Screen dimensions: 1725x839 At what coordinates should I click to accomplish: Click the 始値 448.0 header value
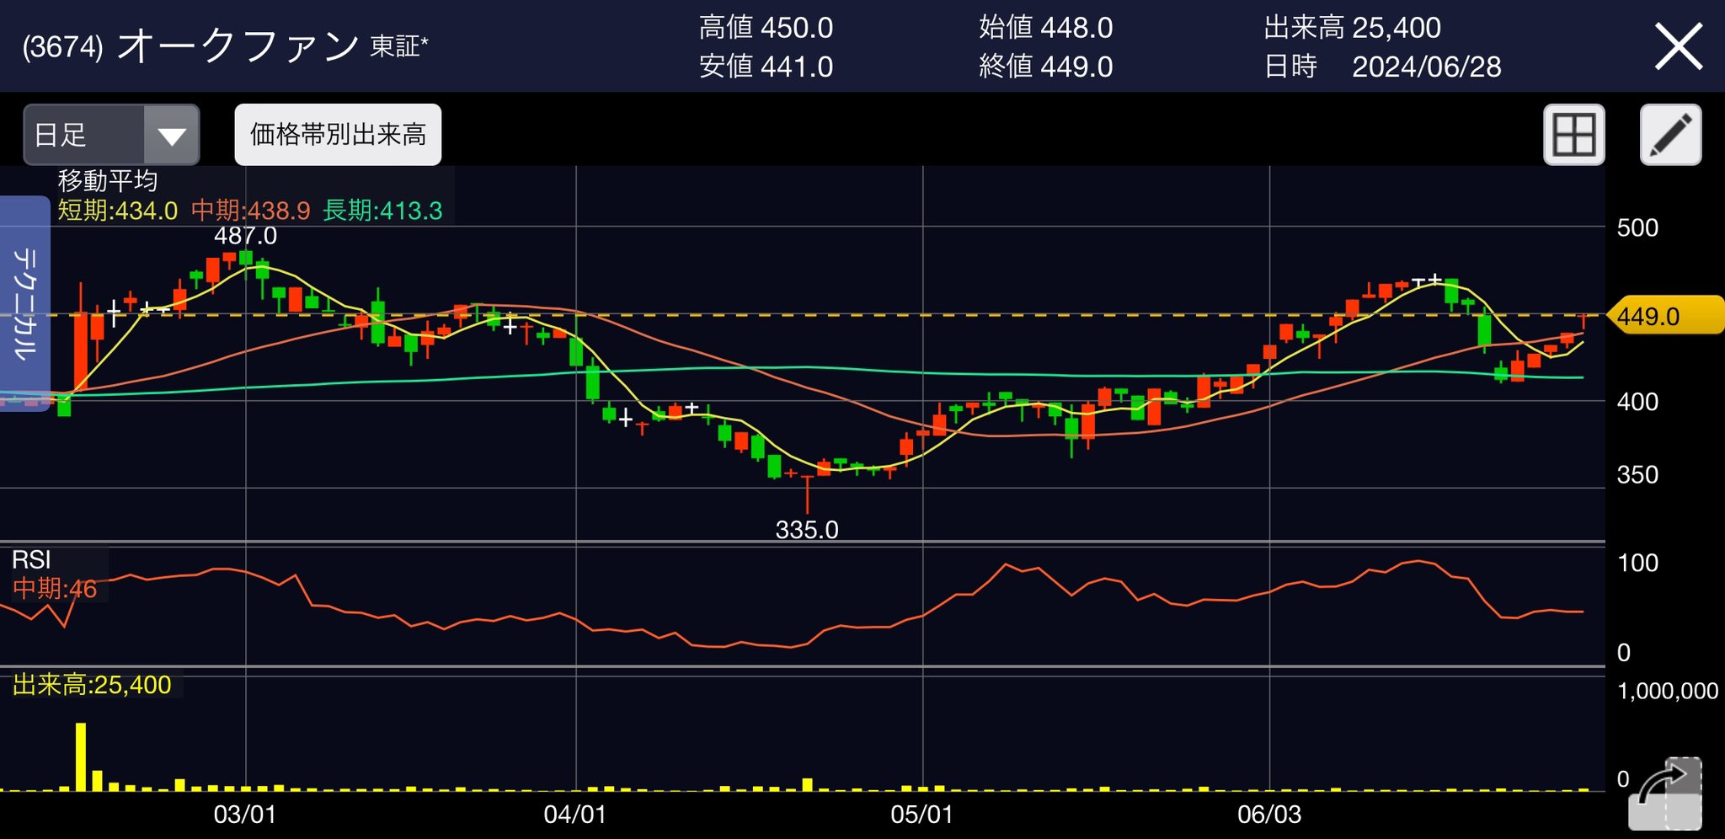1045,28
